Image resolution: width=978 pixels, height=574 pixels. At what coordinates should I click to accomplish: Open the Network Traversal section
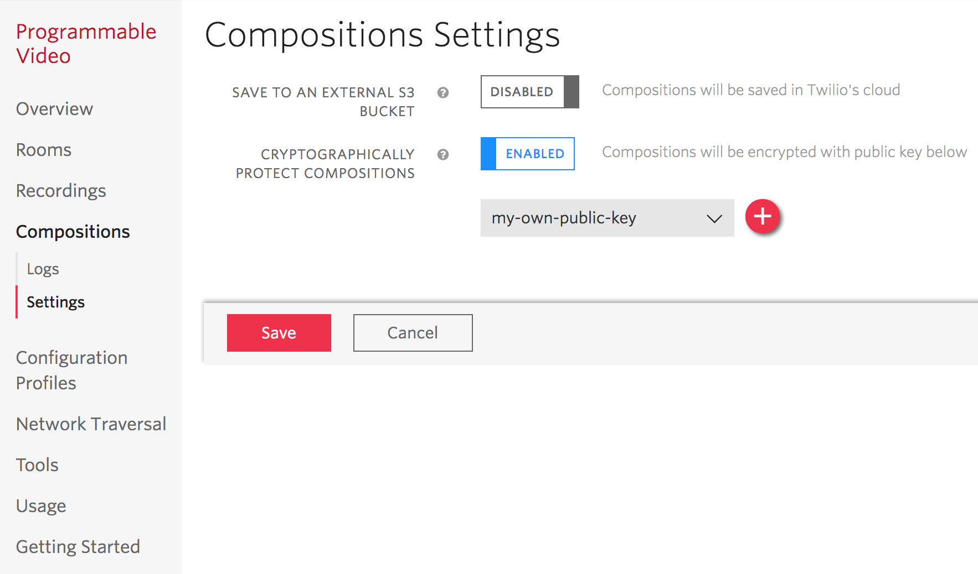(91, 424)
